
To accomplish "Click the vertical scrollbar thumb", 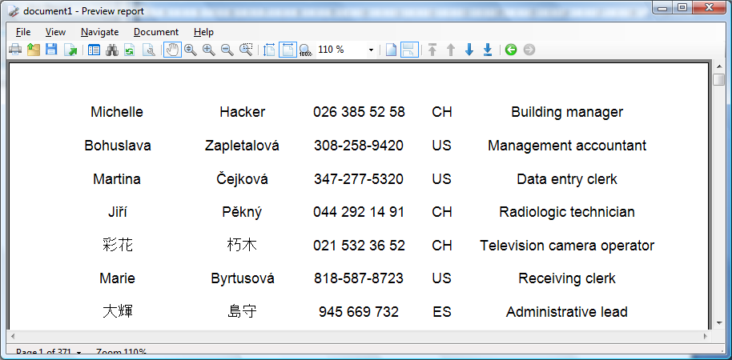I will pyautogui.click(x=719, y=80).
